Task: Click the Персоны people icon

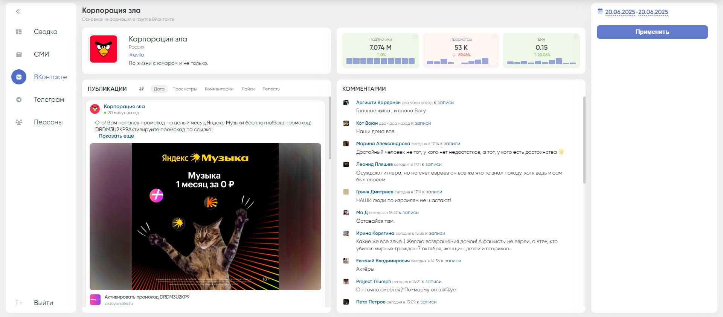Action: point(19,122)
